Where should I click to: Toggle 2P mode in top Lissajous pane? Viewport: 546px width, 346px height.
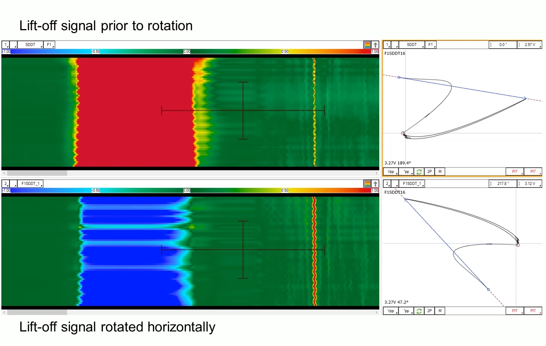(430, 172)
